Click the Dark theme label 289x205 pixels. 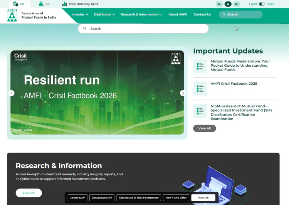271,4
